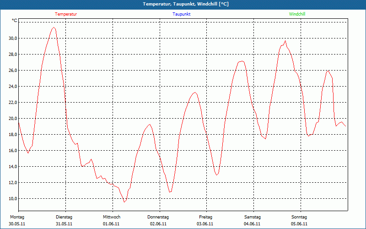
Task: Click the 10,0 y-axis value
Action: [13, 199]
